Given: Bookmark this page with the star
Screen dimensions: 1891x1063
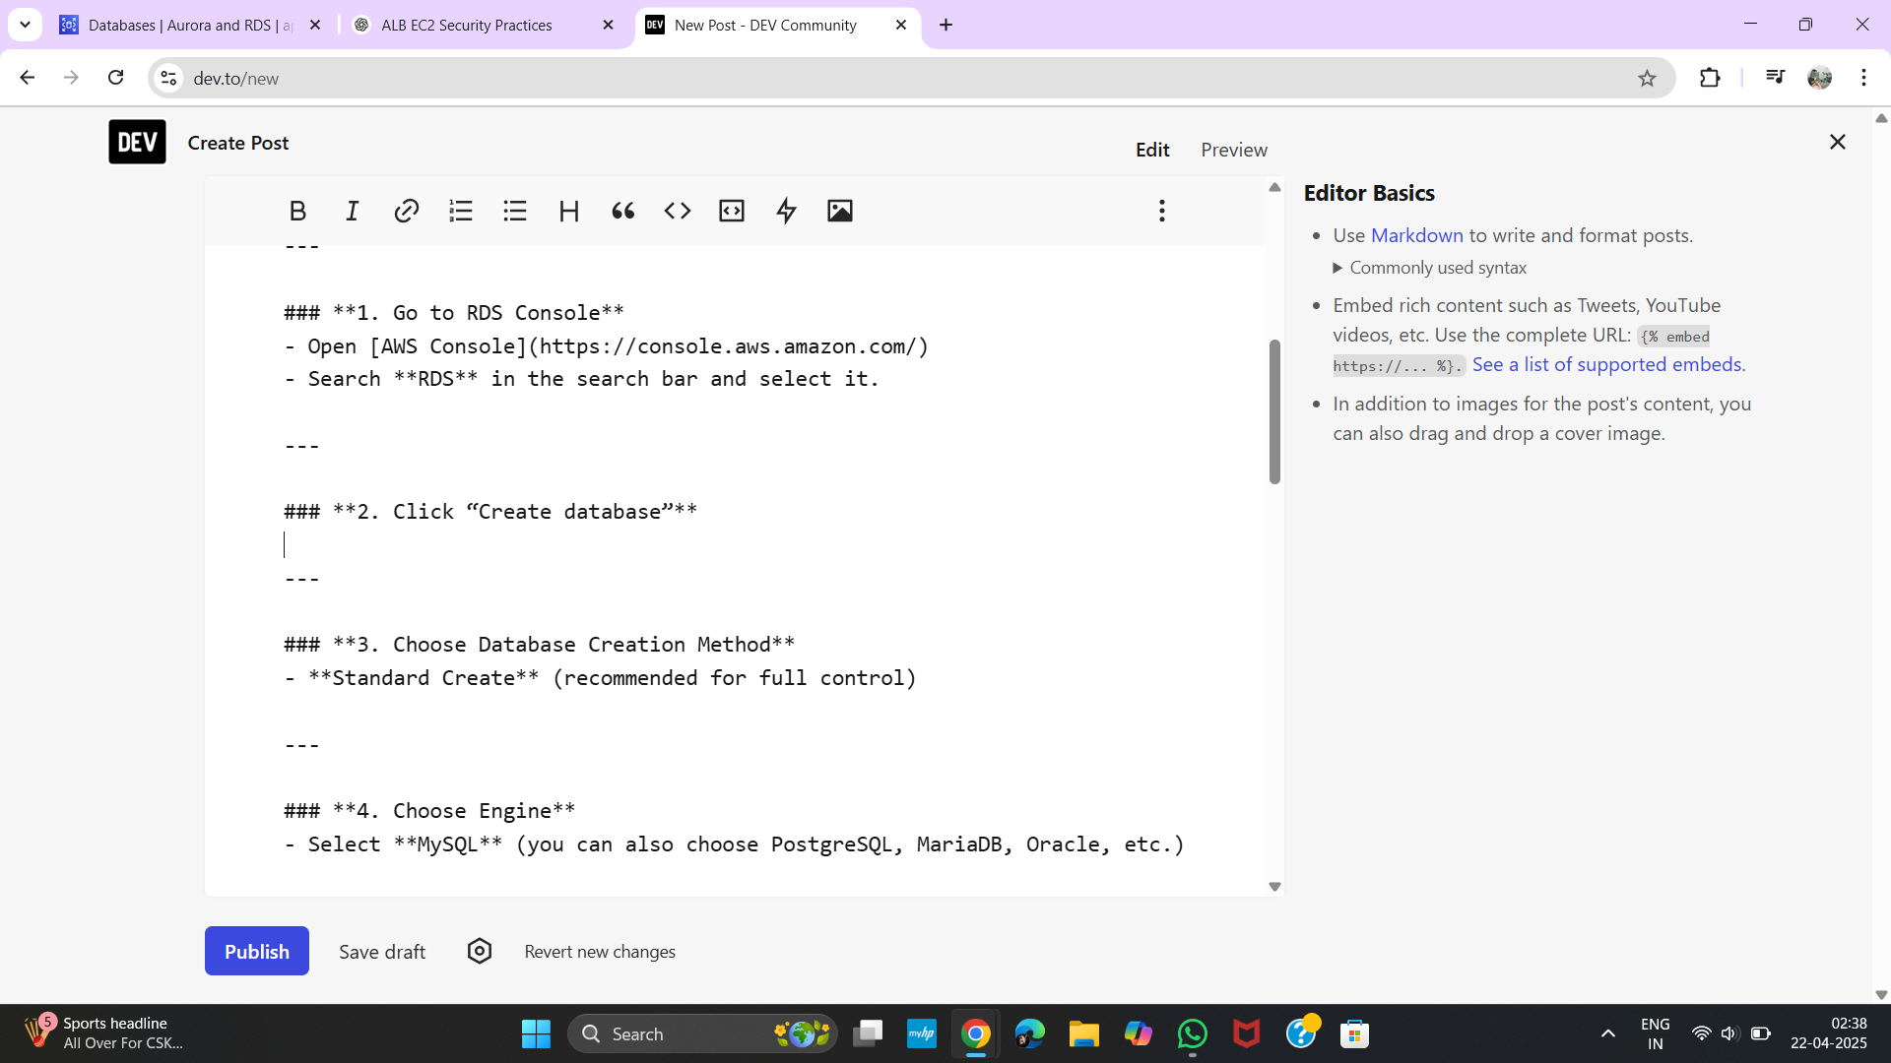Looking at the screenshot, I should point(1647,78).
